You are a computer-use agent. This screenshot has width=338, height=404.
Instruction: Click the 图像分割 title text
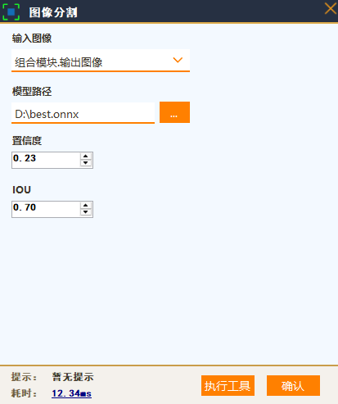point(53,12)
